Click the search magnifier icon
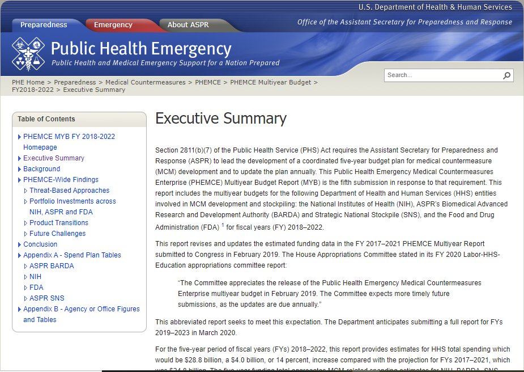Viewport: 524px width, 372px height. click(x=506, y=75)
